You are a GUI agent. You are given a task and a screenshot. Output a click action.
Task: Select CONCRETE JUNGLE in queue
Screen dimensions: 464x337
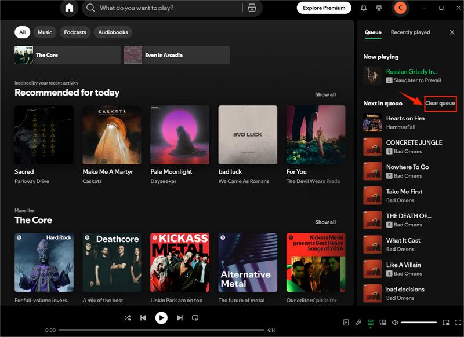(414, 142)
